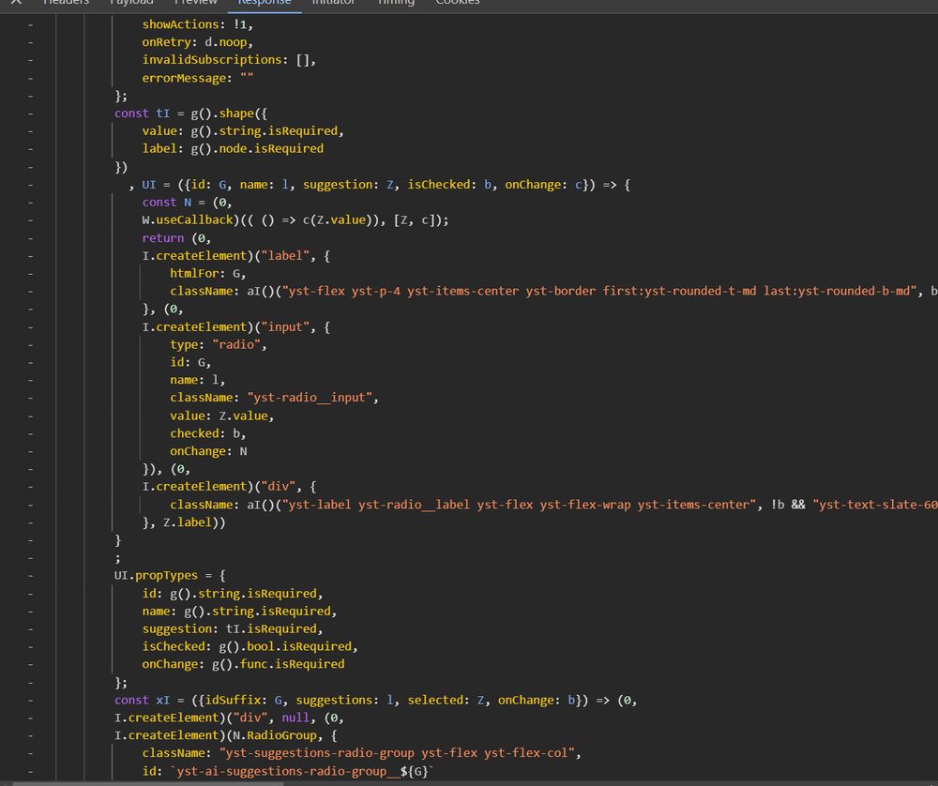Click the 'type: "radio"' line
The width and height of the screenshot is (938, 786).
click(218, 345)
